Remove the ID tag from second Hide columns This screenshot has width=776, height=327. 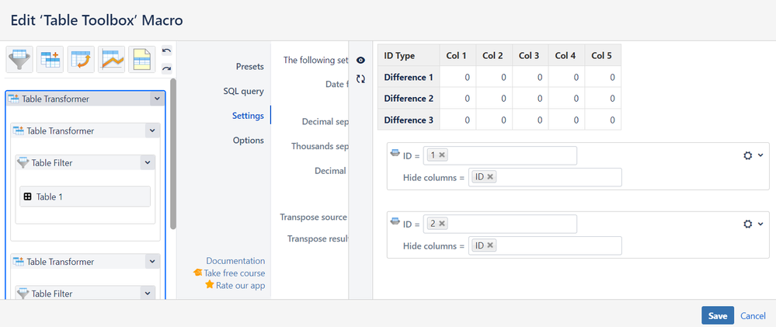pos(490,245)
